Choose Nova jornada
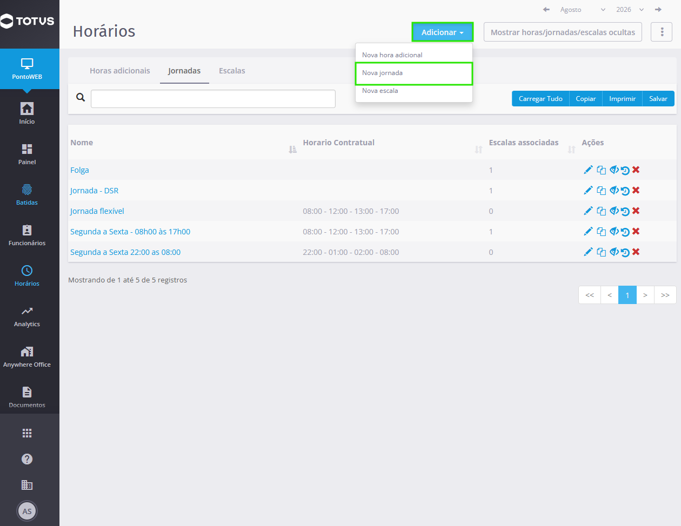The image size is (681, 526). (414, 73)
